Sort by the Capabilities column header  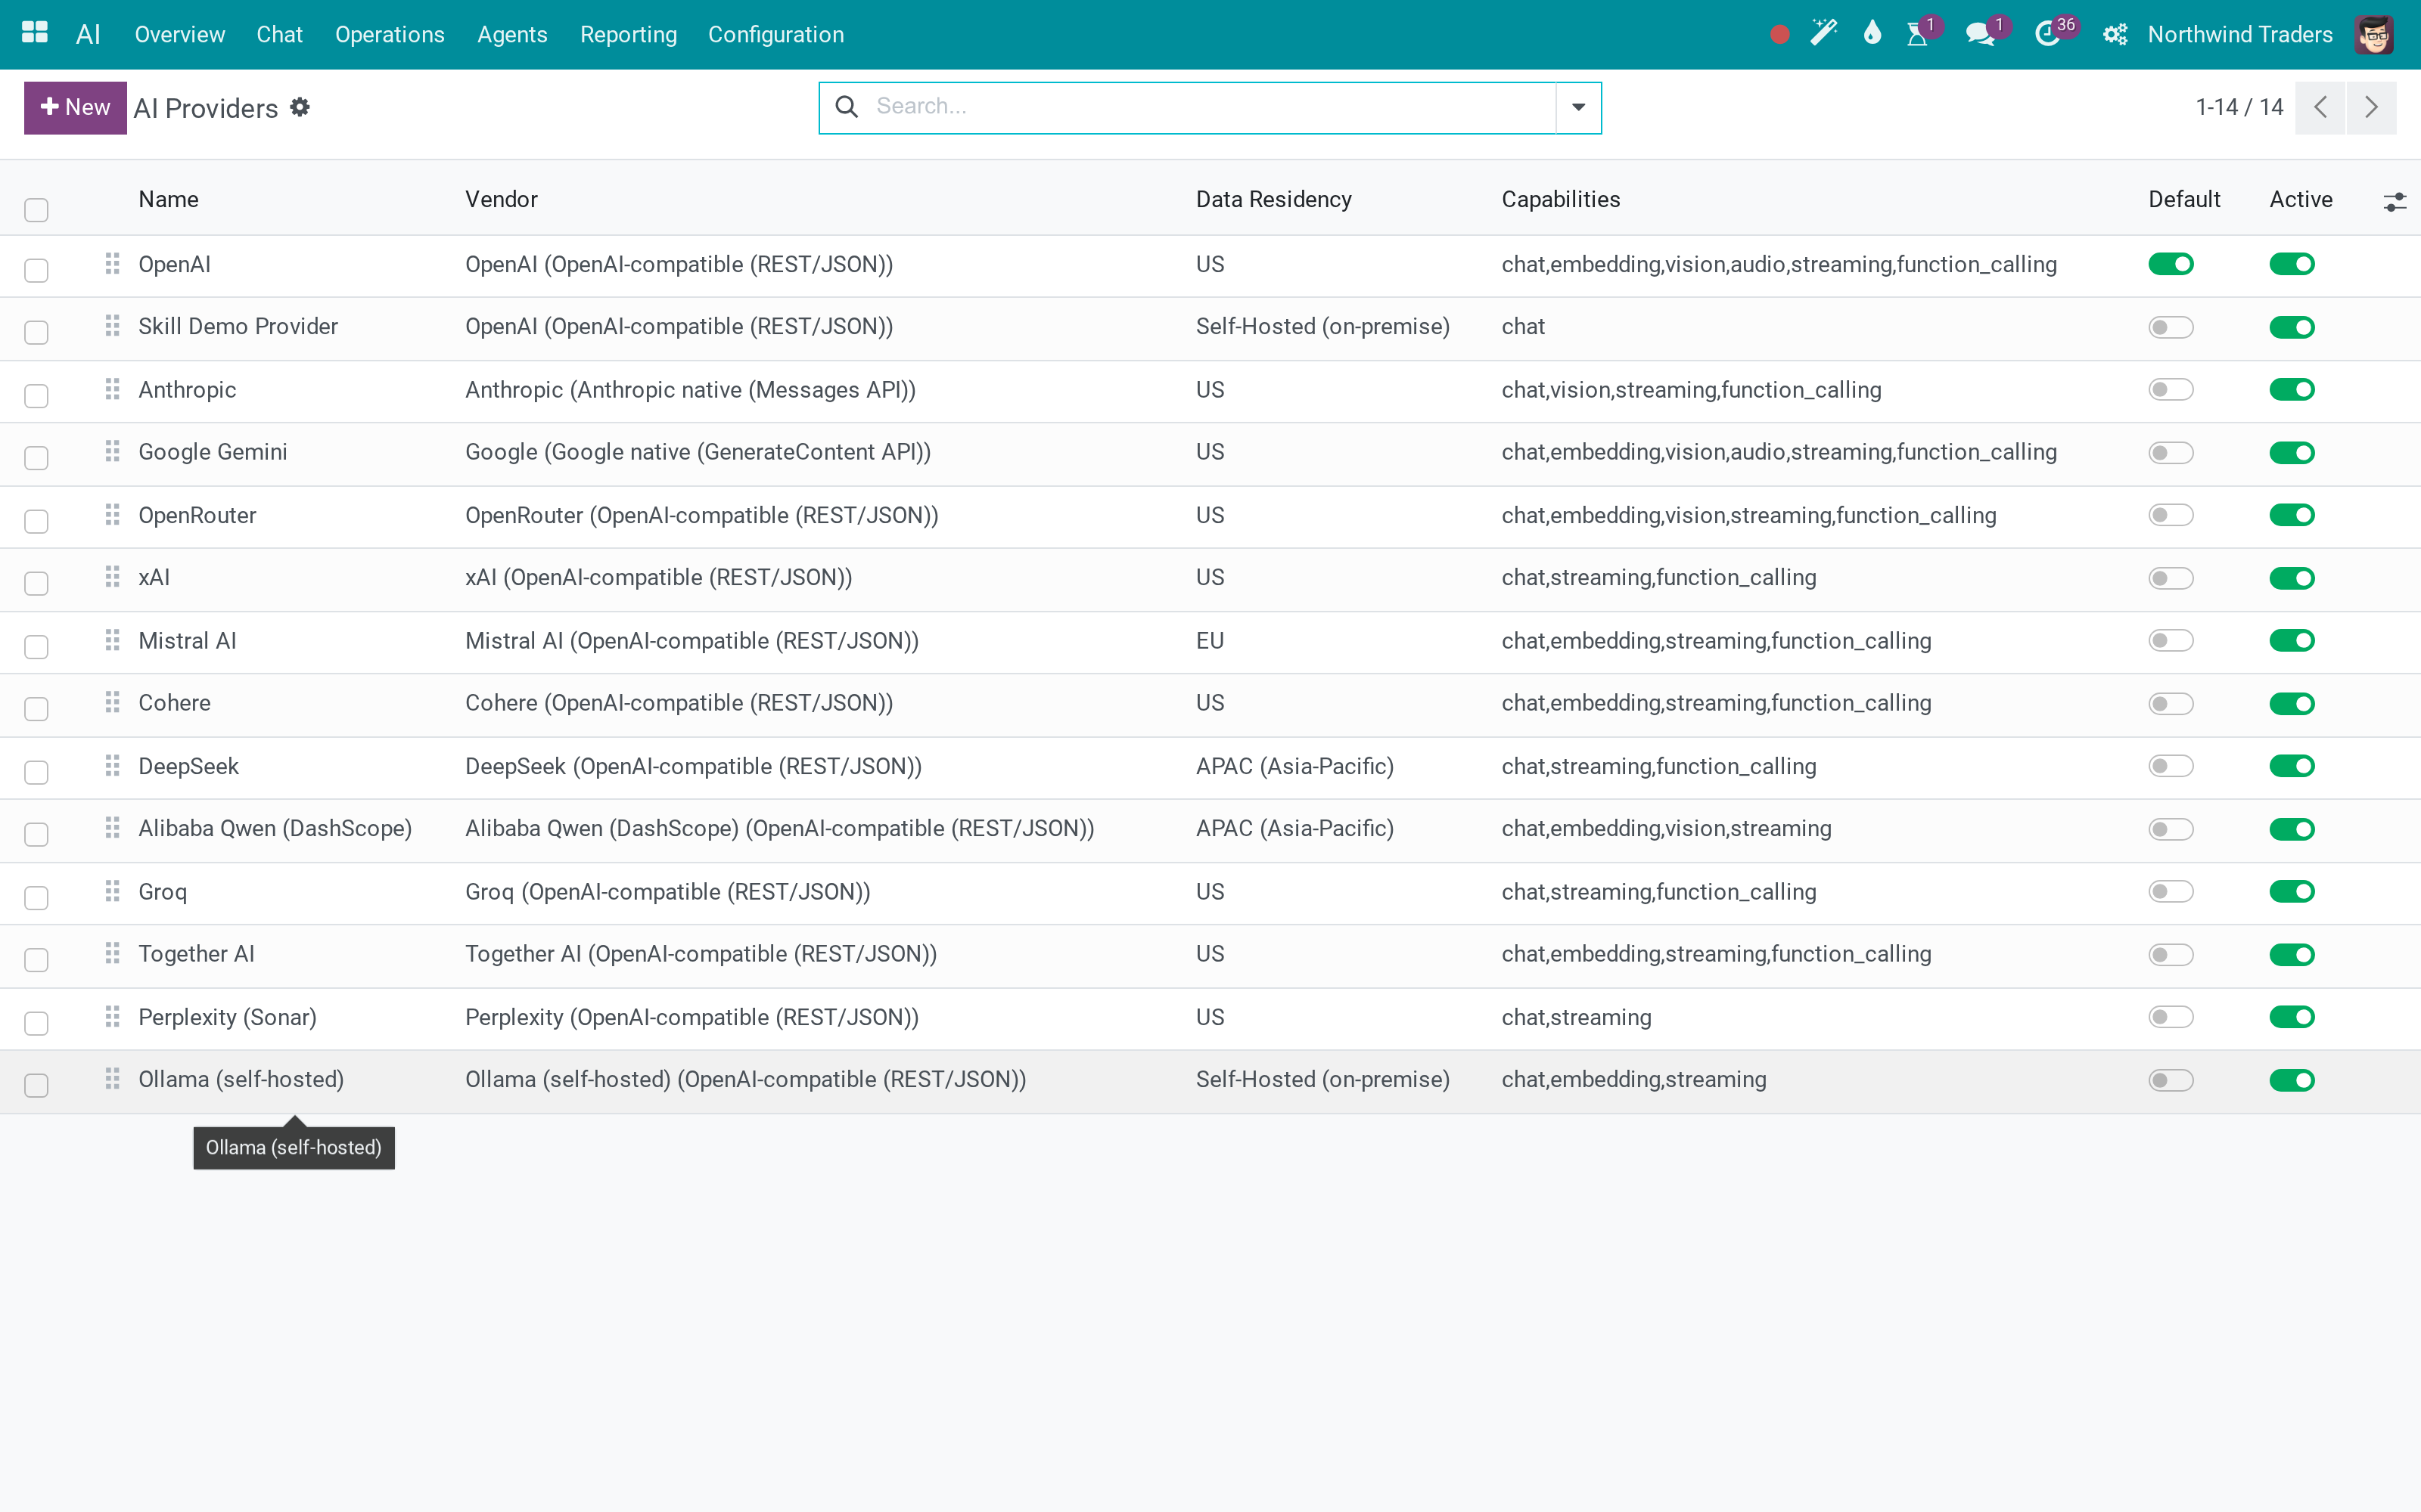click(x=1561, y=199)
